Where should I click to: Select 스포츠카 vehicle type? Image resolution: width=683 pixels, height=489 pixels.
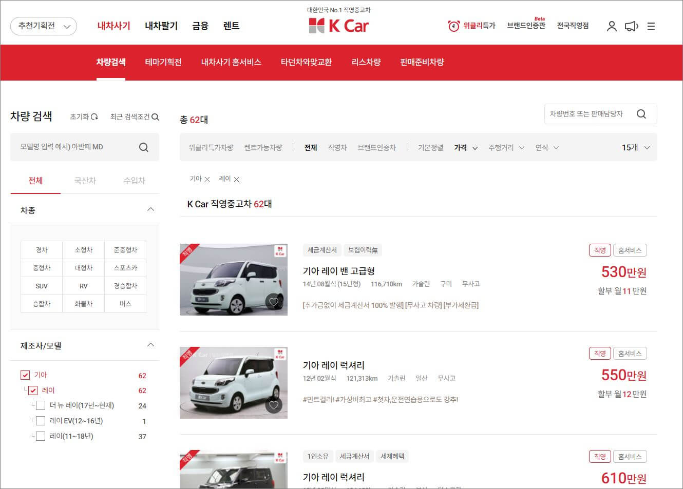(x=125, y=268)
